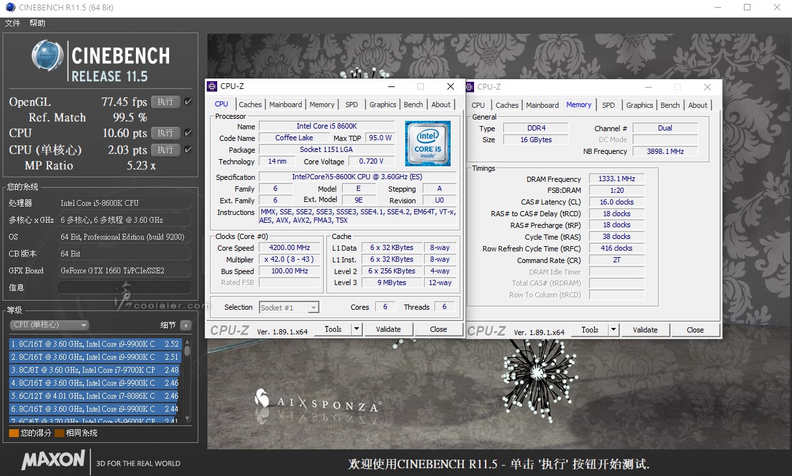Click Tools button in the CPU-tab CPU-Z window

point(333,329)
